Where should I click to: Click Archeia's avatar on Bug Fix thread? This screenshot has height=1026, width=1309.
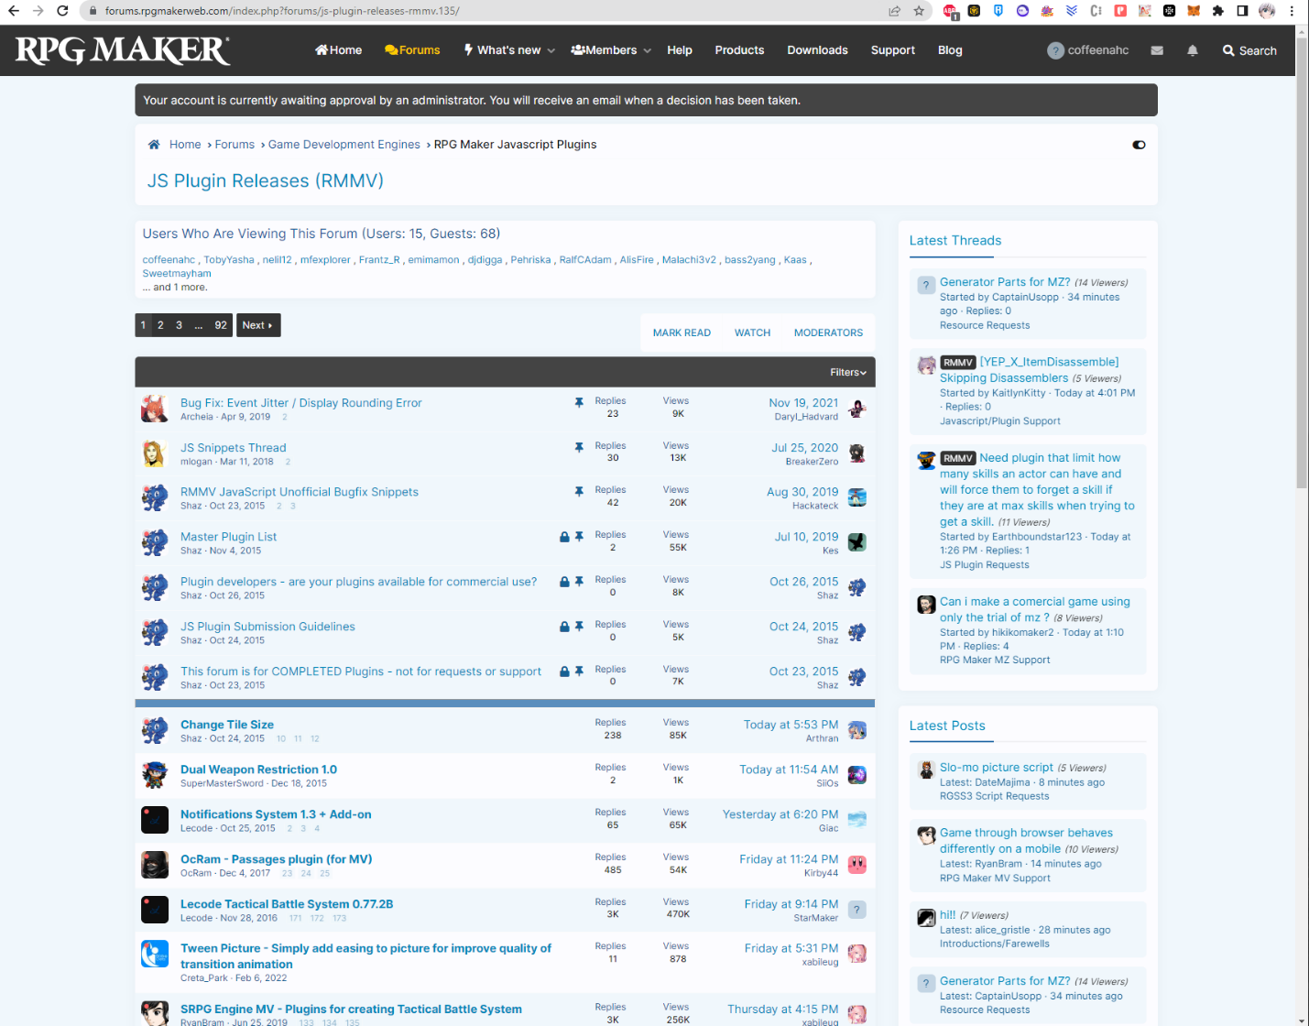(154, 409)
